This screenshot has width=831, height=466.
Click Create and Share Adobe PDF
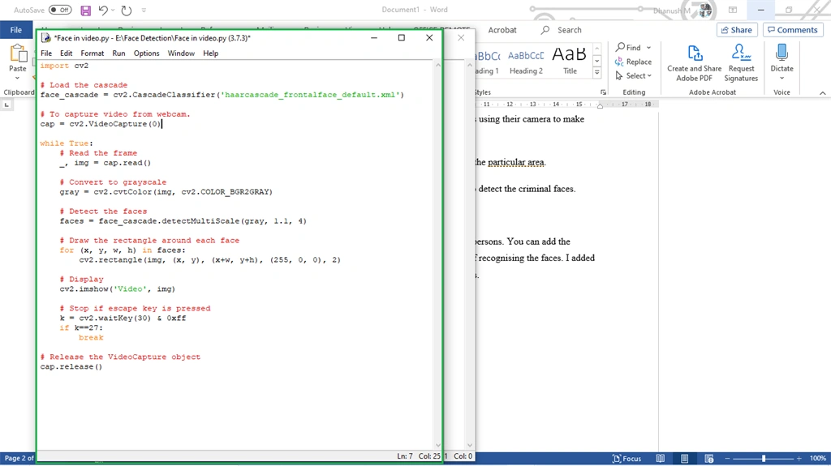point(695,63)
